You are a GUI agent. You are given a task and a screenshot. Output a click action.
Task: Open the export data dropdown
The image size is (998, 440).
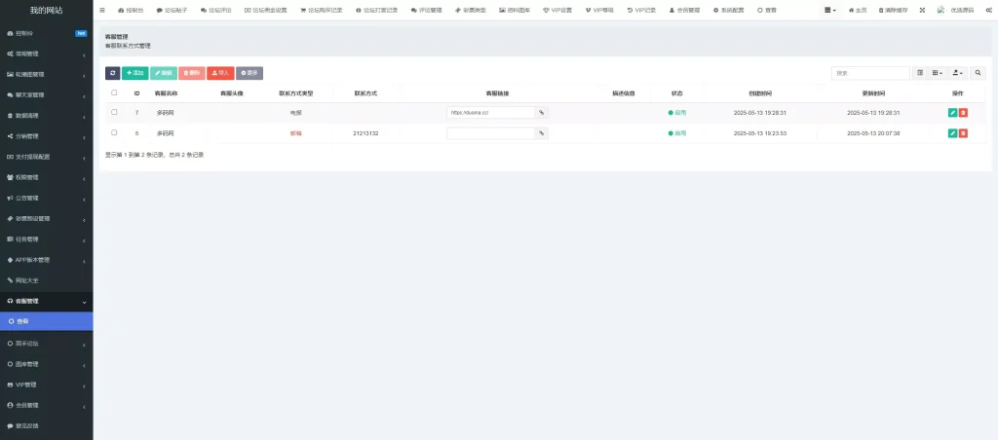[x=957, y=73]
